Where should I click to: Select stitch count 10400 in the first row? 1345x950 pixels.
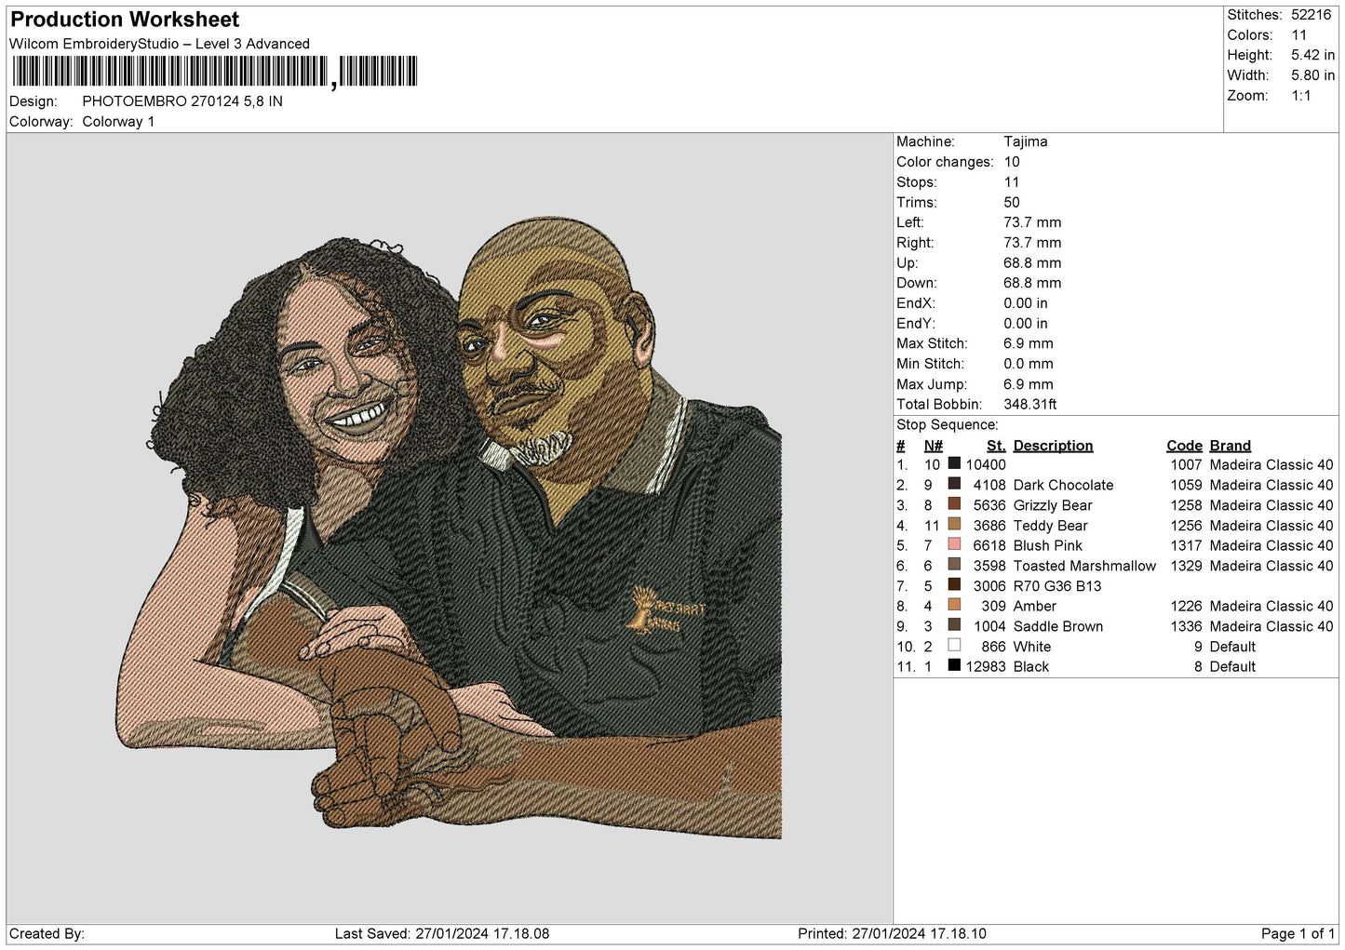[x=986, y=464]
